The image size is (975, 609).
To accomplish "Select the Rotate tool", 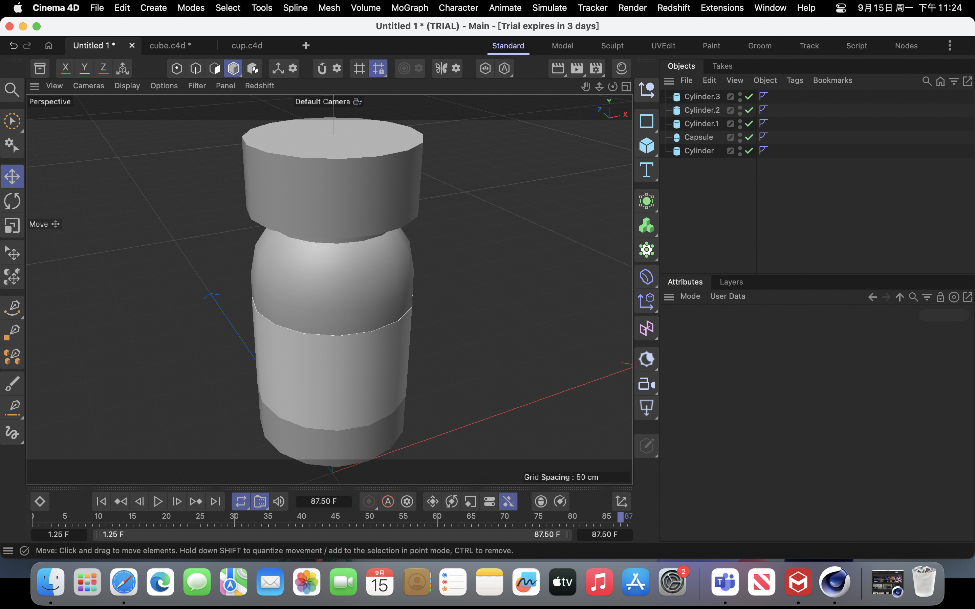I will [x=12, y=201].
